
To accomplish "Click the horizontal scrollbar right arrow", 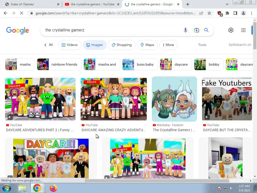I will coord(250,181).
